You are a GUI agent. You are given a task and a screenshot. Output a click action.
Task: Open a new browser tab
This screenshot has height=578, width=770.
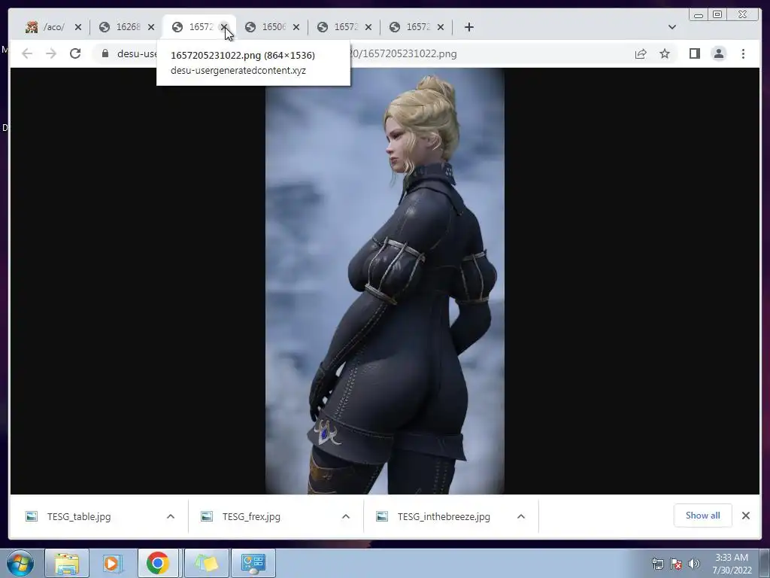(x=469, y=27)
